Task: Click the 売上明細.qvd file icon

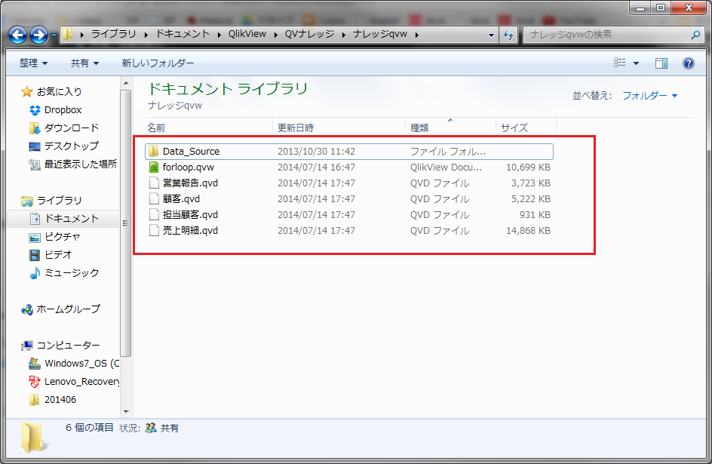Action: tap(154, 231)
